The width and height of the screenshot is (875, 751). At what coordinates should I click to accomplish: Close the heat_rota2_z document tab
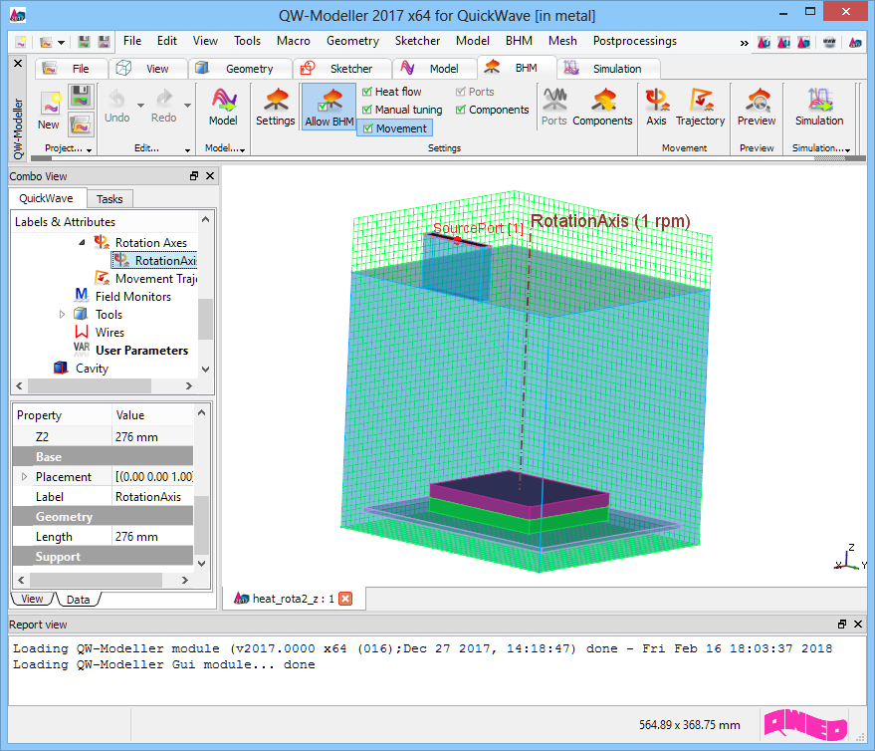tap(345, 599)
